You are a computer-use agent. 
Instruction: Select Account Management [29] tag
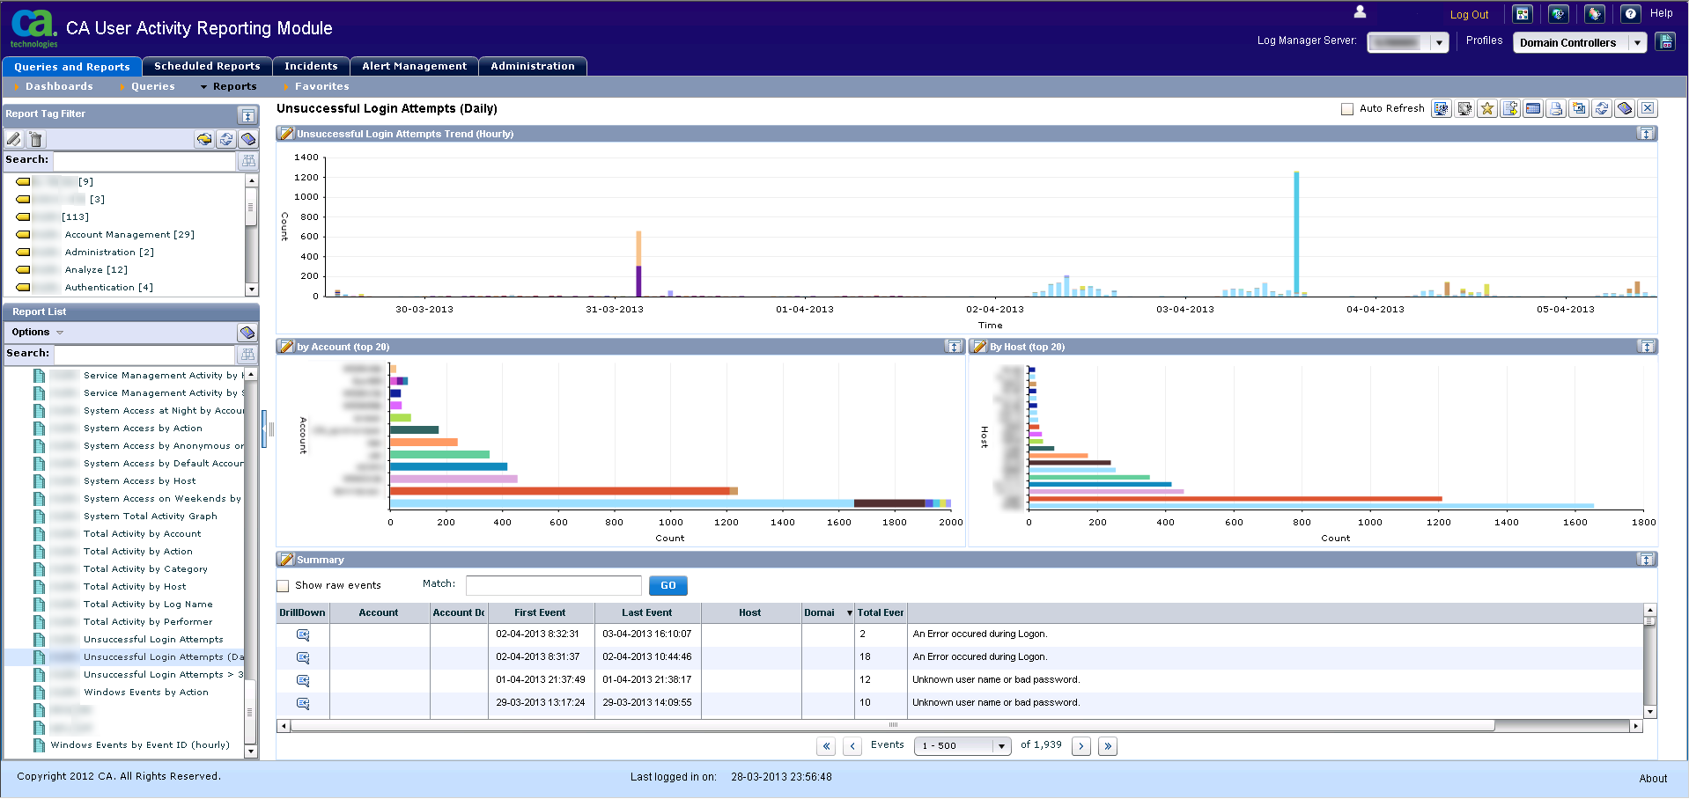point(129,235)
